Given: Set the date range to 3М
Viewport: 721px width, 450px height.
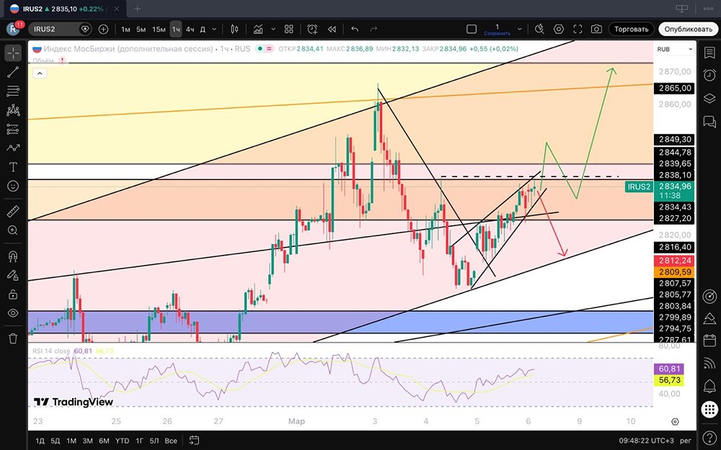Looking at the screenshot, I should 87,441.
